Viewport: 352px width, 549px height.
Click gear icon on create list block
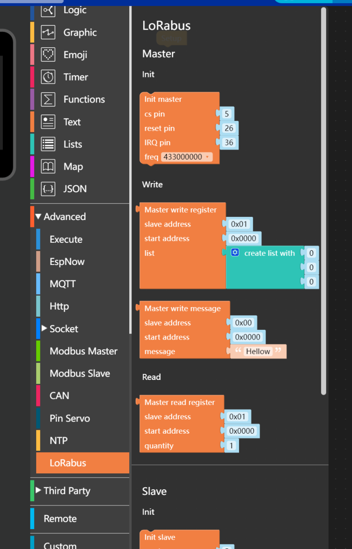pyautogui.click(x=235, y=252)
